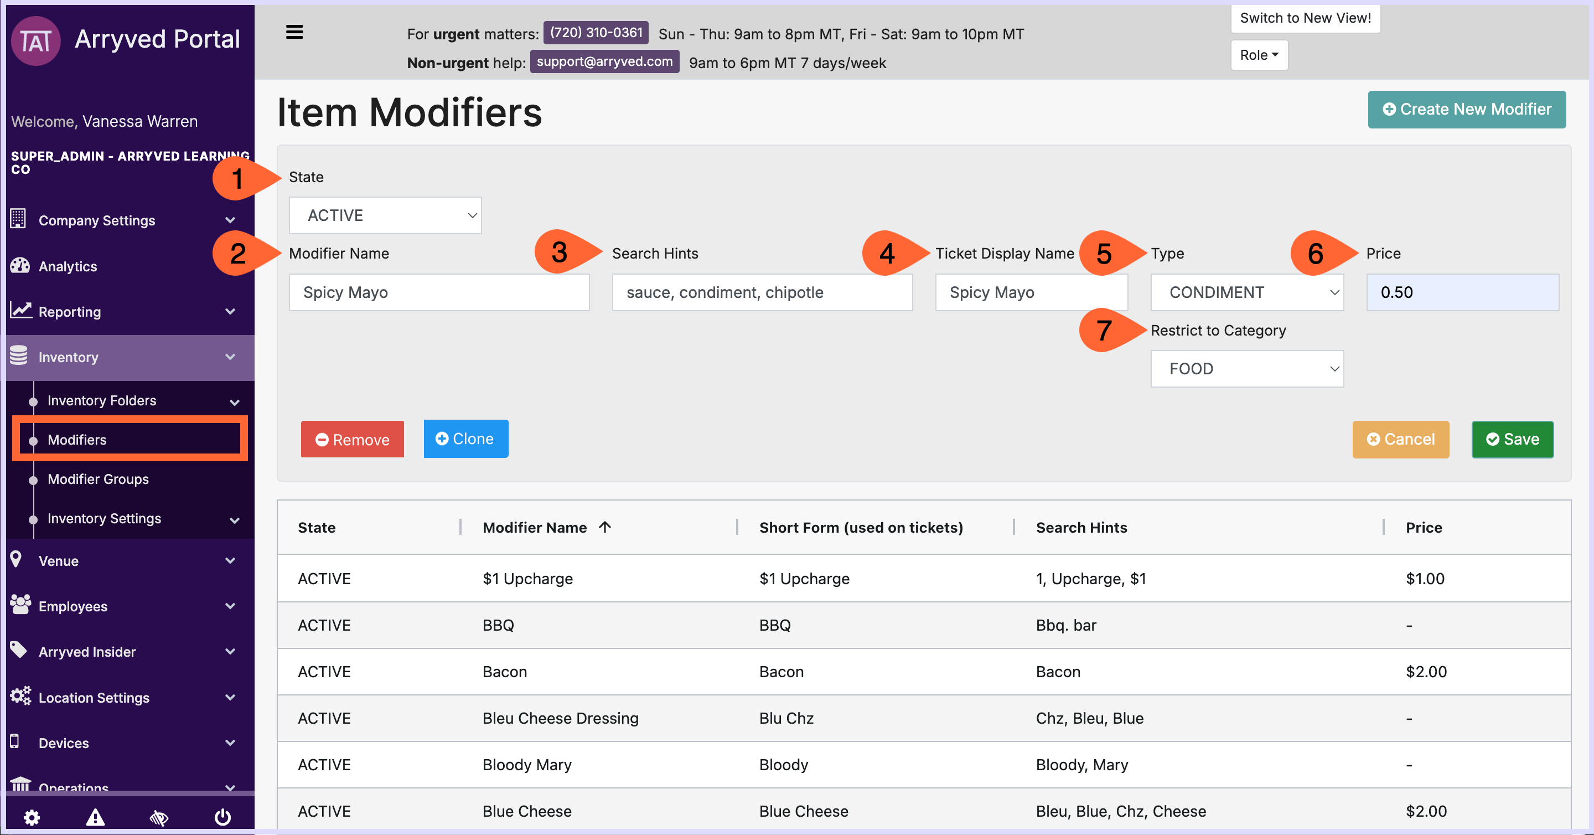The image size is (1594, 835).
Task: Click the Location Settings gears icon
Action: (x=20, y=697)
